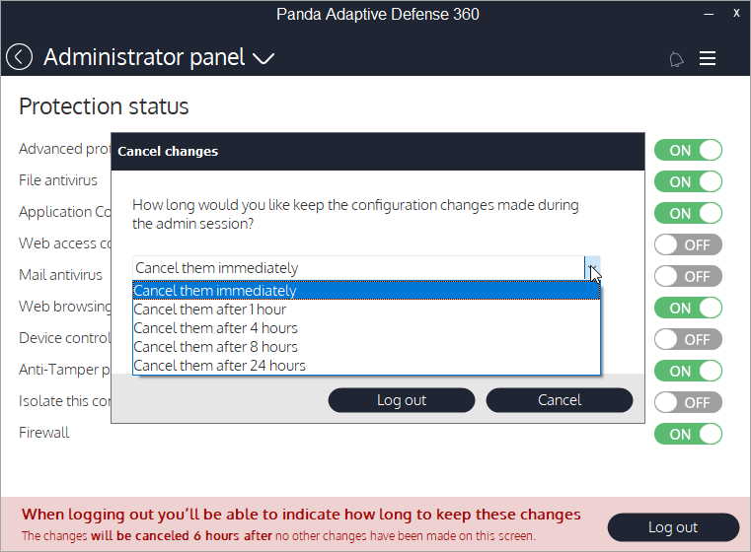Open the hamburger menu icon
Viewport: 751px width, 552px height.
pos(708,58)
